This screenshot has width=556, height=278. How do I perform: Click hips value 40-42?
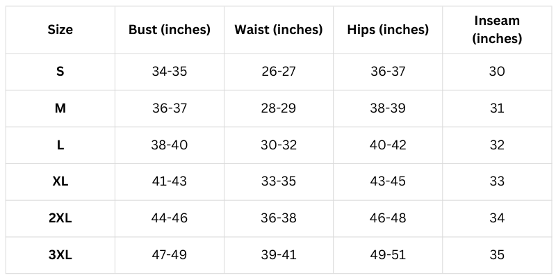(x=388, y=145)
